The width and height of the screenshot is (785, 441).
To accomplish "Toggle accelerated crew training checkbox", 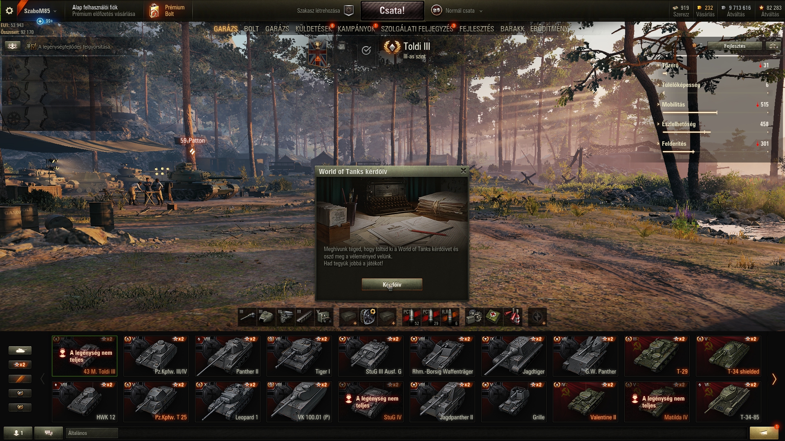I will pyautogui.click(x=34, y=47).
